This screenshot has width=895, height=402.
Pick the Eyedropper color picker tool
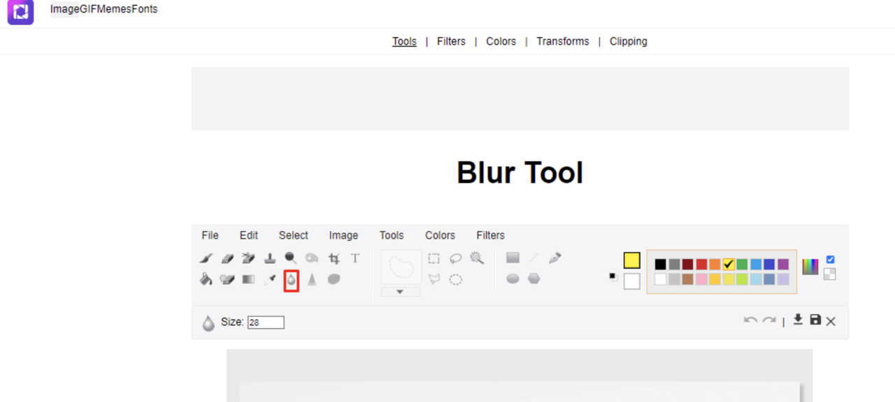[270, 279]
